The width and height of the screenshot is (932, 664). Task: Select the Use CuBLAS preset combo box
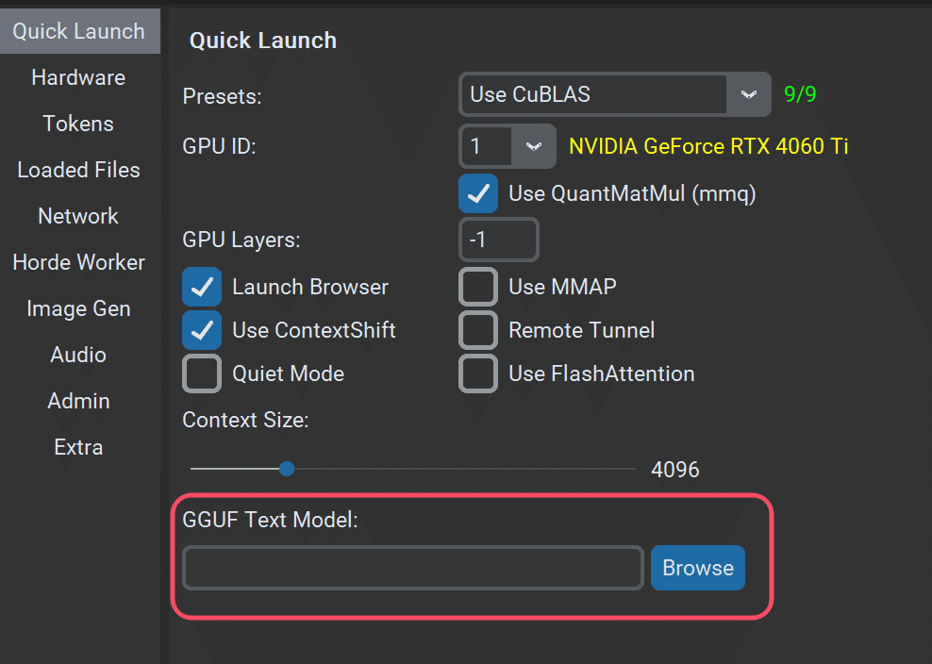[594, 94]
